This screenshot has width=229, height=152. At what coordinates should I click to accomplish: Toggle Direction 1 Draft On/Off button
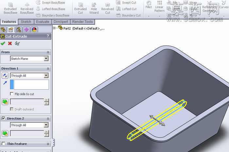(5, 102)
